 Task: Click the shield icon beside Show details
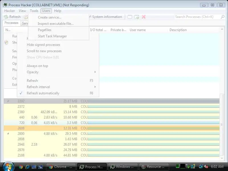tap(6, 42)
